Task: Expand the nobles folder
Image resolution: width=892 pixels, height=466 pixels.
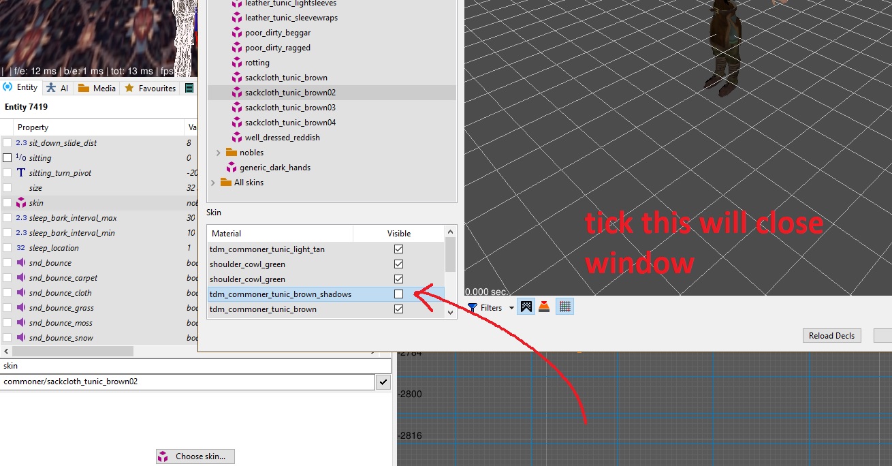Action: [218, 153]
